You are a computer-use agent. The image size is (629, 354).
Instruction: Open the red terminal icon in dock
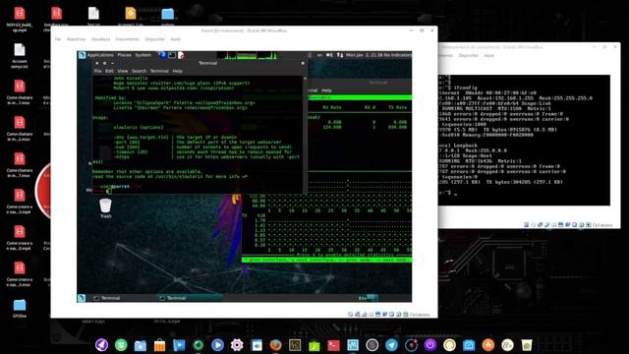click(333, 345)
